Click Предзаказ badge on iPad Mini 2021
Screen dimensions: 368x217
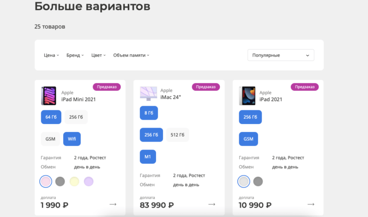107,87
